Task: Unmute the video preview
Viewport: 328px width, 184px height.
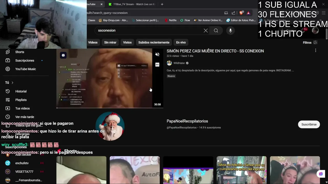Action: point(157,54)
